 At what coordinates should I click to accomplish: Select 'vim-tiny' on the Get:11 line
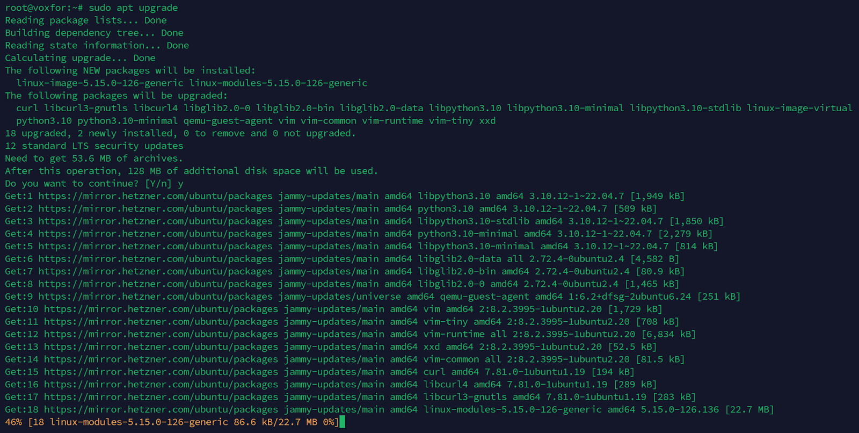click(446, 322)
